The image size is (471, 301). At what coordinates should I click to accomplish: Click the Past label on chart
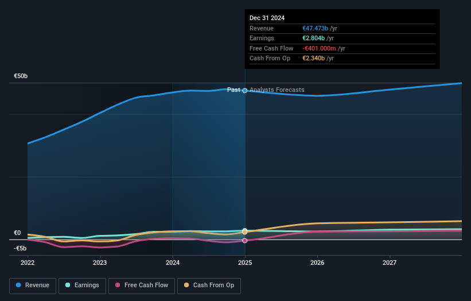[x=233, y=90]
